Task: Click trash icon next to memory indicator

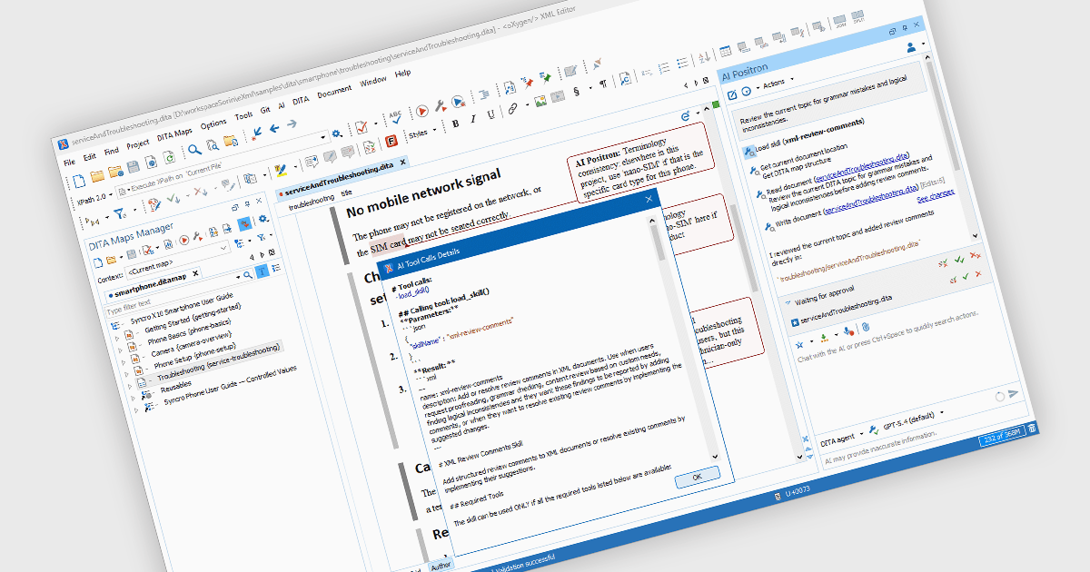Action: click(1032, 428)
